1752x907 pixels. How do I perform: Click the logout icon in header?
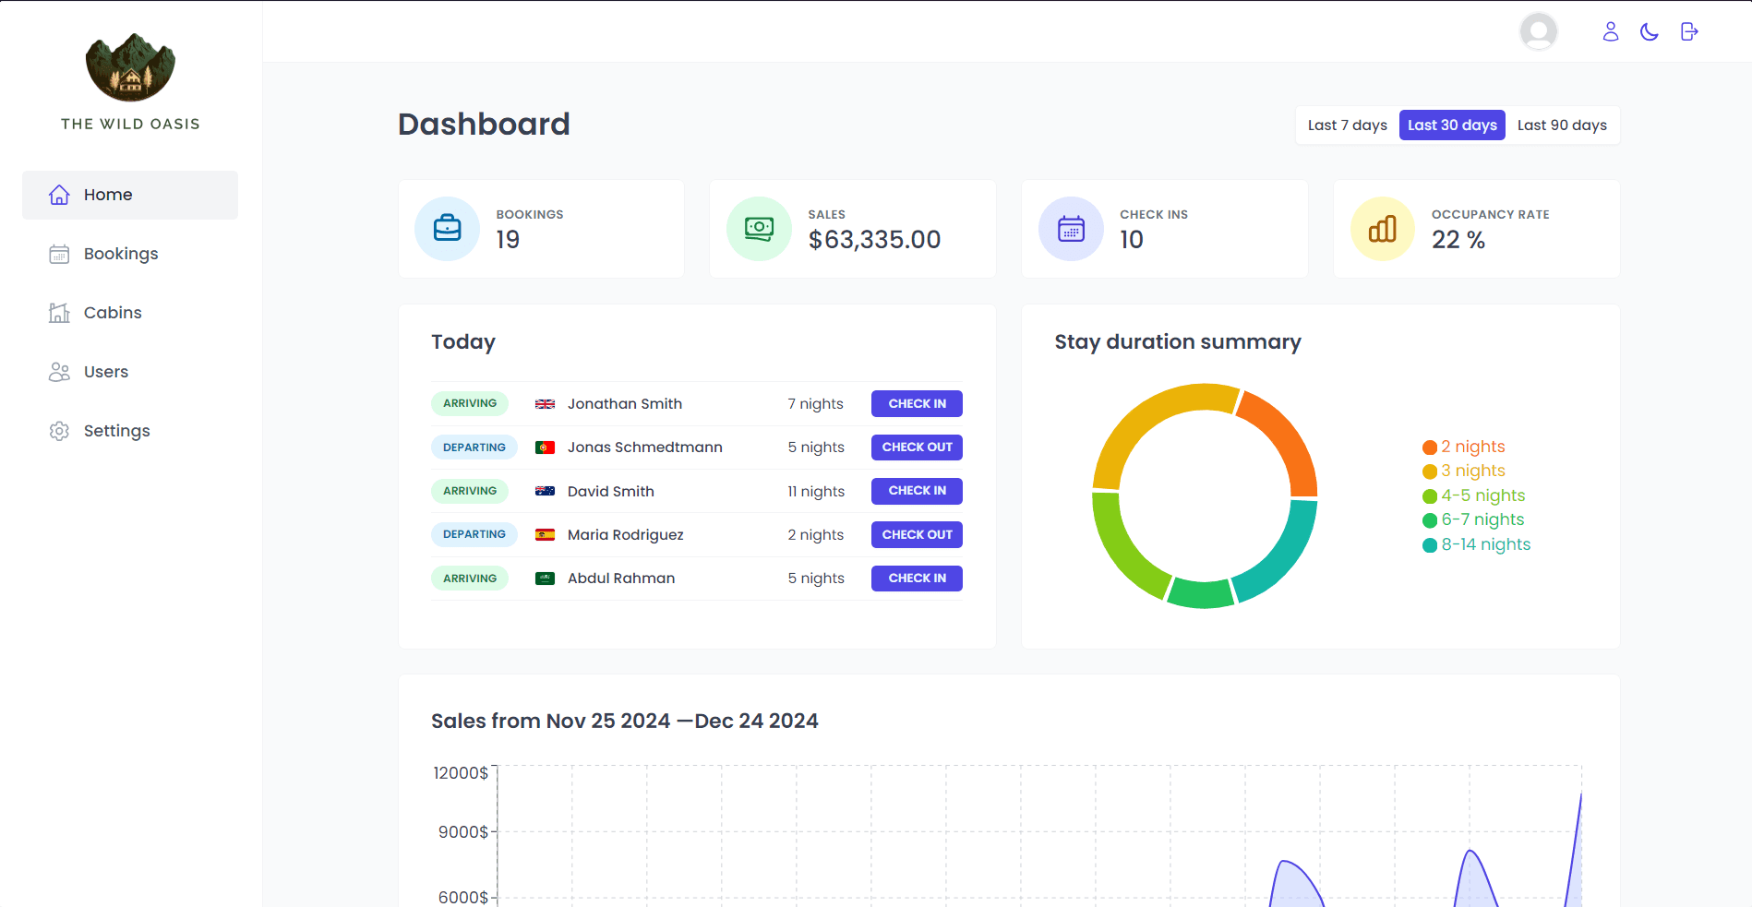pyautogui.click(x=1689, y=32)
